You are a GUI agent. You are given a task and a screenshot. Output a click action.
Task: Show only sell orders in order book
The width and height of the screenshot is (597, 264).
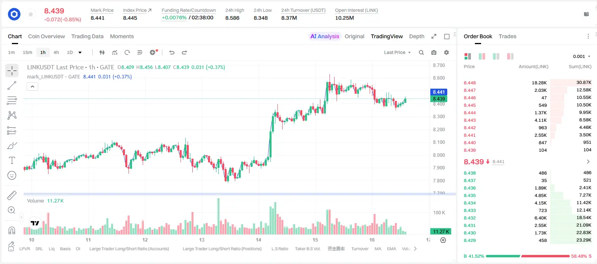(510, 56)
